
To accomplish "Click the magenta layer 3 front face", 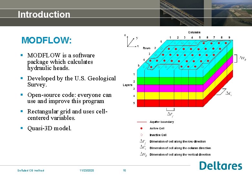I will 170,88.
